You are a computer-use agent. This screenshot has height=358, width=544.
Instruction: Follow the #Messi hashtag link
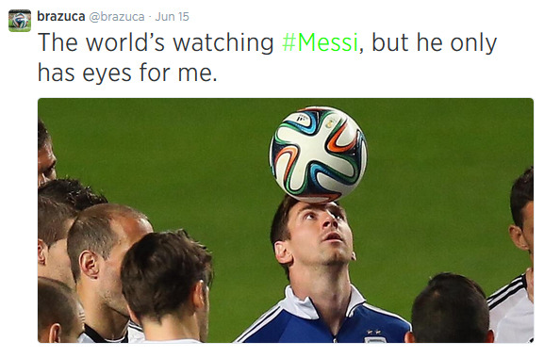[320, 42]
